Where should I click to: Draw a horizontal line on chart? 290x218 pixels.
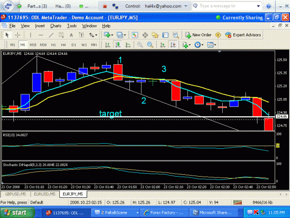[41, 35]
